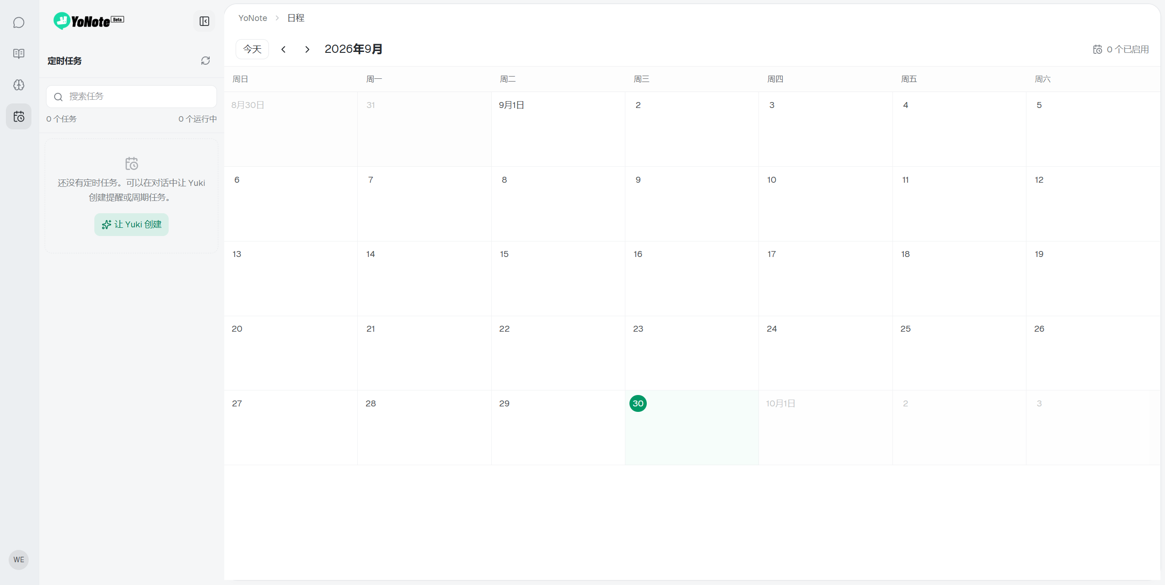Refresh the 定时任务 list

click(206, 61)
